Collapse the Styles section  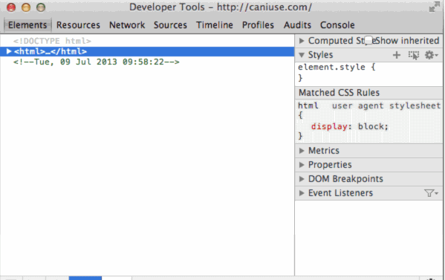302,55
